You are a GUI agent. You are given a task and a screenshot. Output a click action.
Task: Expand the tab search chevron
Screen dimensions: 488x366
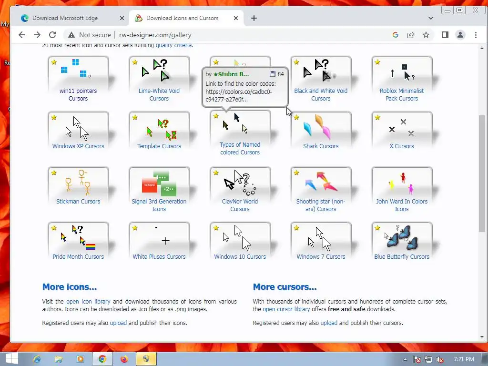(431, 18)
